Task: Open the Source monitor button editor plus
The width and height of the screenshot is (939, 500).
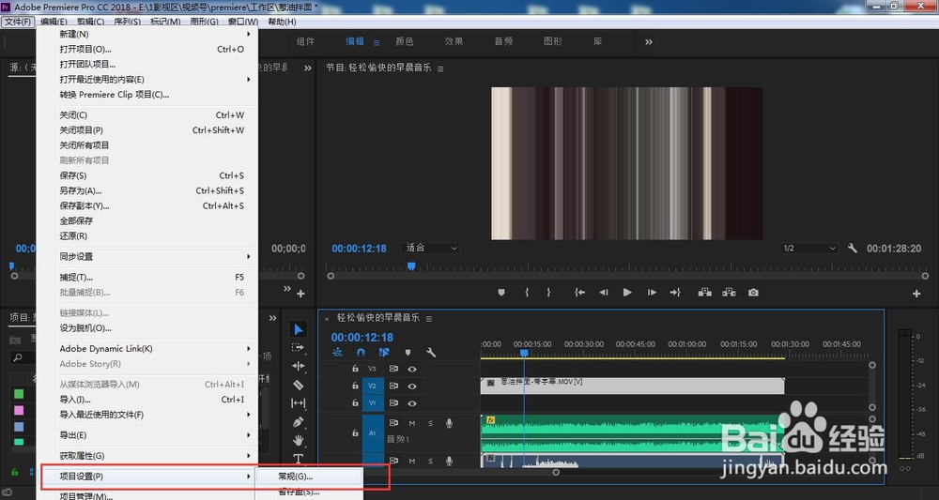Action: coord(300,294)
